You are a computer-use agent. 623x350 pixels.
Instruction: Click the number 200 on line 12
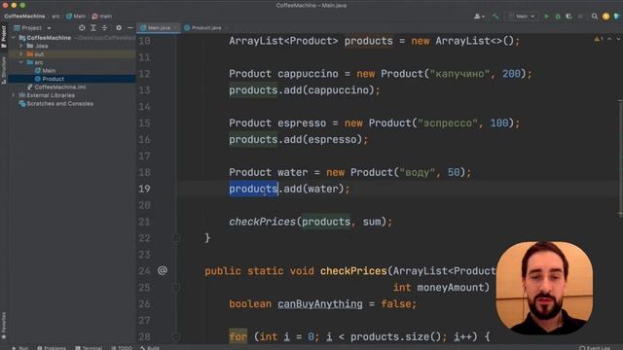(x=511, y=74)
